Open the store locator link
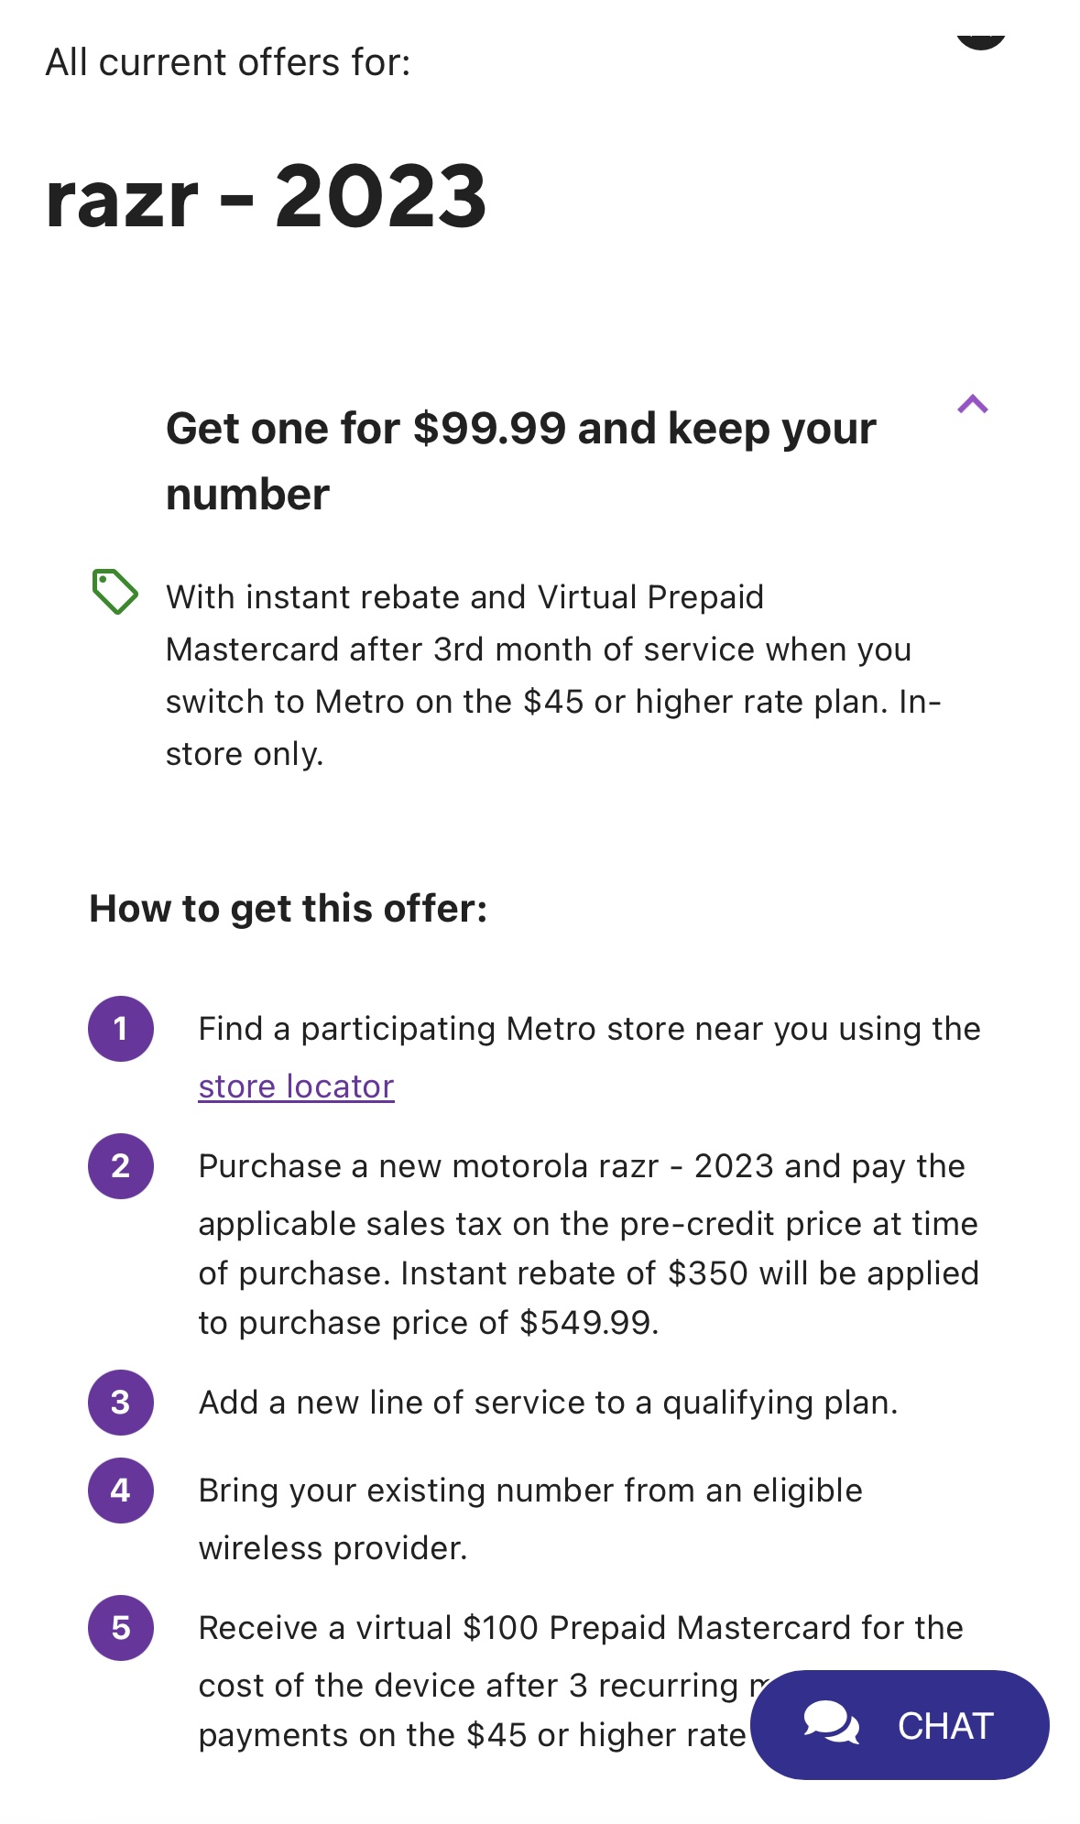 (296, 1087)
